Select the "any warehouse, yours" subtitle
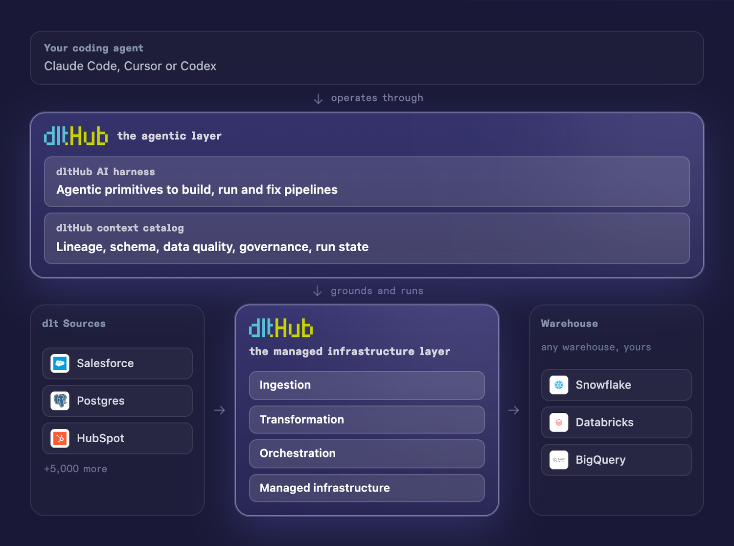This screenshot has height=546, width=734. coord(596,347)
